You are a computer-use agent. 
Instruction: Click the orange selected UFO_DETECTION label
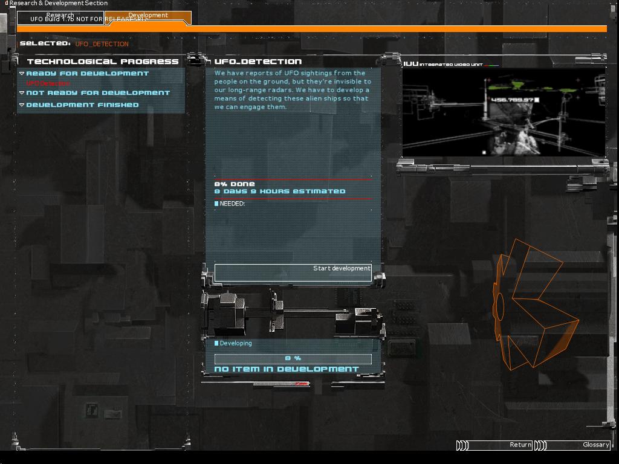pyautogui.click(x=102, y=44)
